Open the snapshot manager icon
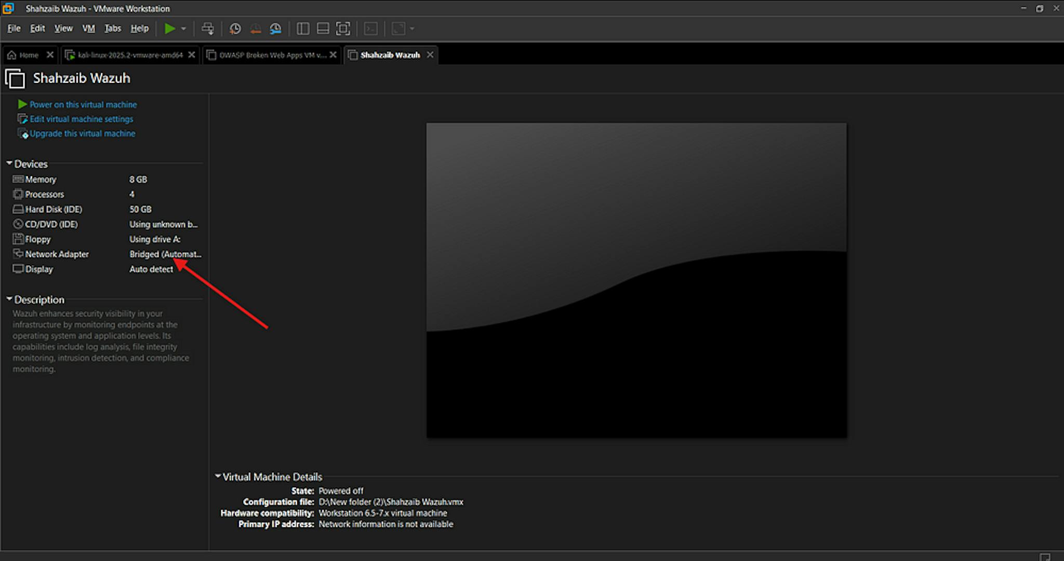Screen dimensions: 1064x561 (275, 29)
